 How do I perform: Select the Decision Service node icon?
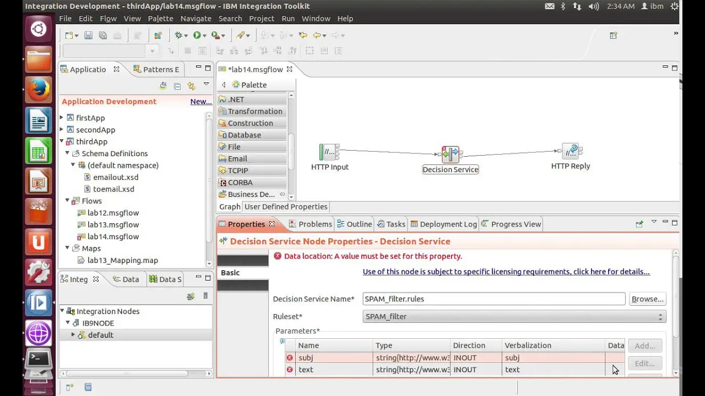point(451,155)
